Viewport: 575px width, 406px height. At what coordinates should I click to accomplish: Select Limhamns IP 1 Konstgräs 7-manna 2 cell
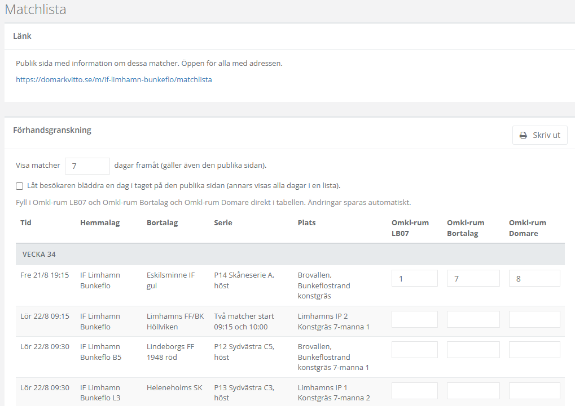tap(333, 392)
